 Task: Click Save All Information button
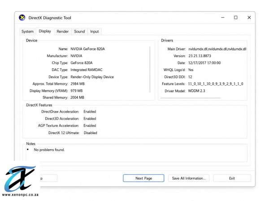click(189, 178)
